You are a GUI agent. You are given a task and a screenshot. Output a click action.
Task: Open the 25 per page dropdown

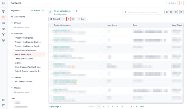tap(55, 107)
